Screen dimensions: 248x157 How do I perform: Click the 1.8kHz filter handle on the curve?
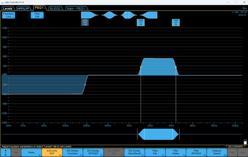click(x=141, y=67)
